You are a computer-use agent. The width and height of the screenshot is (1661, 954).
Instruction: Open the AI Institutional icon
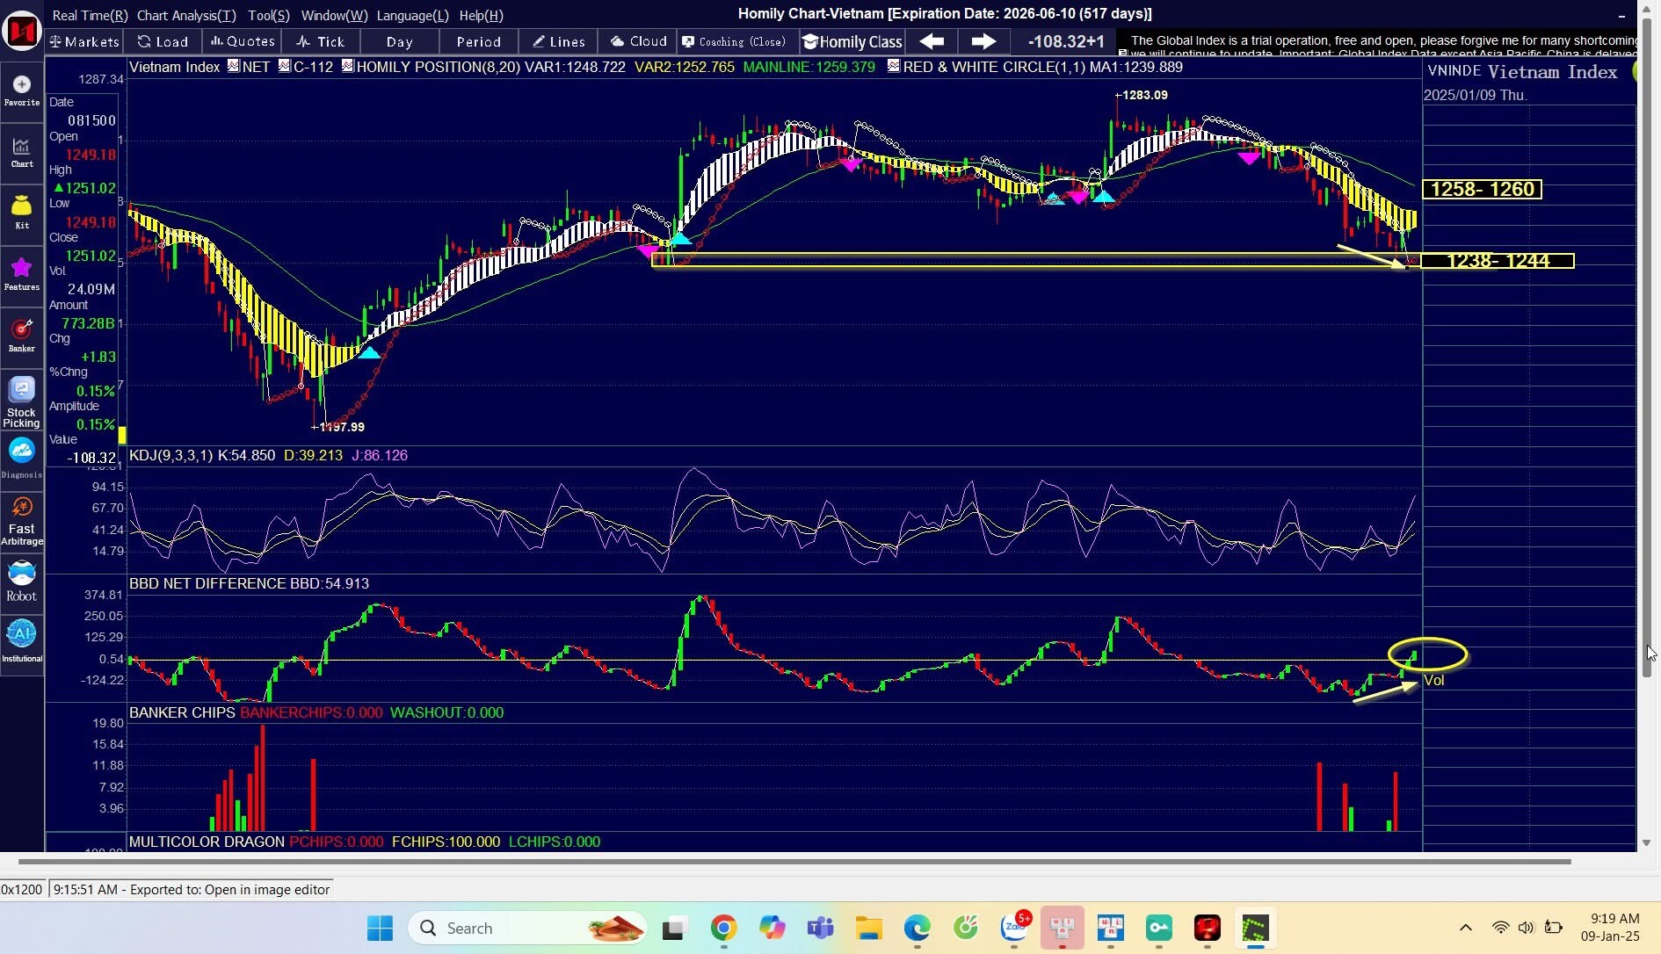22,641
